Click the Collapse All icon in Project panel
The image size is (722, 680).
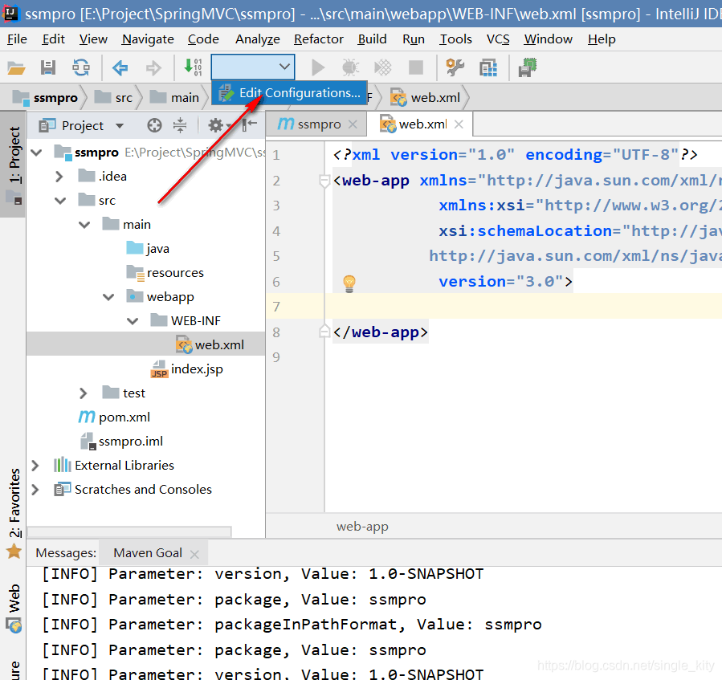tap(180, 125)
